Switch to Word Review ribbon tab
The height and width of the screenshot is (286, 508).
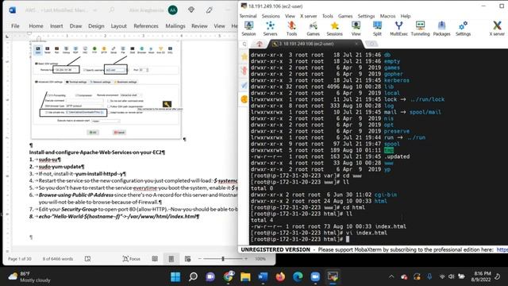[x=199, y=26]
